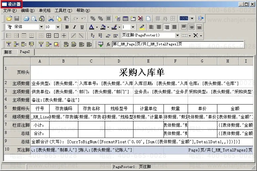This screenshot has height=171, width=257.
Task: Toggle Underline formatting
Action: coord(82,27)
